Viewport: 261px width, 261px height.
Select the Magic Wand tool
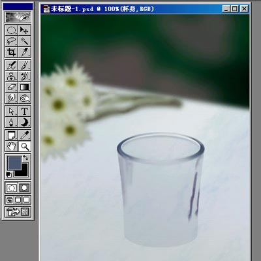tap(24, 41)
